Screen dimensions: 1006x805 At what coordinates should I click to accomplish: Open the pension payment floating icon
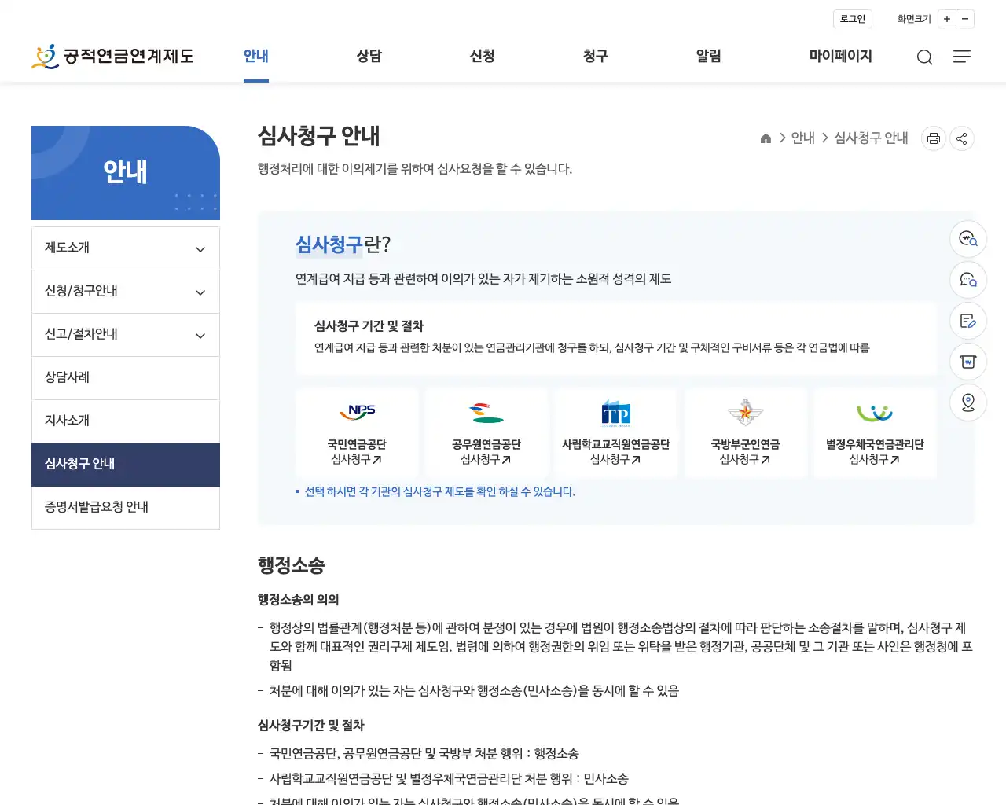pyautogui.click(x=967, y=362)
